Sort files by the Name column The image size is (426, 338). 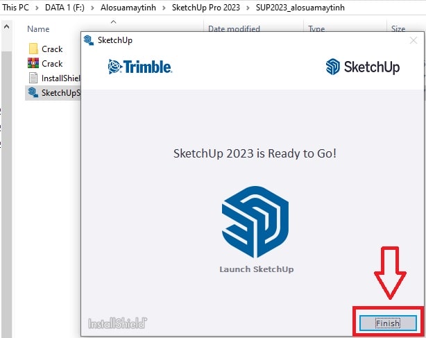(x=38, y=28)
